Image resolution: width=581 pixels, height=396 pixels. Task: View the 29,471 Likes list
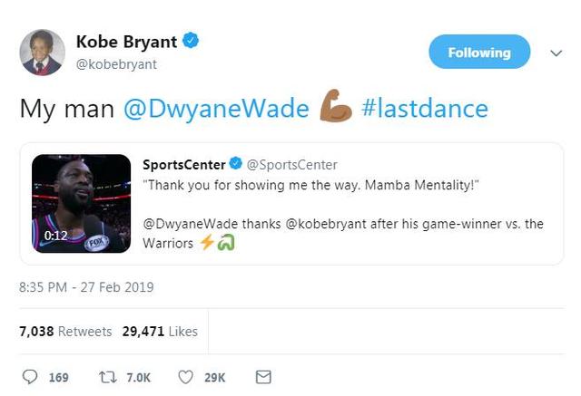point(160,332)
